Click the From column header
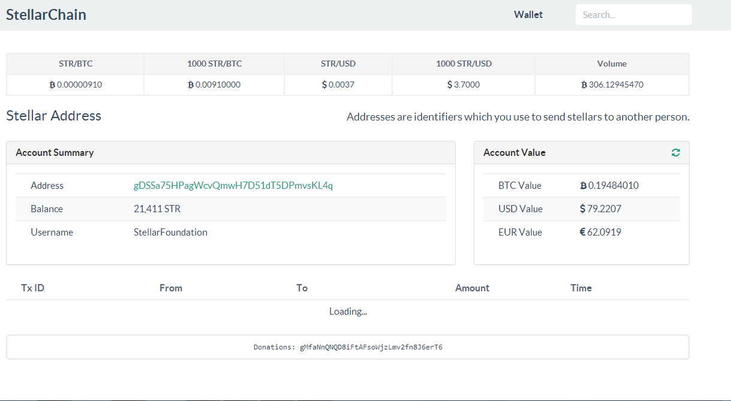Image resolution: width=731 pixels, height=401 pixels. pyautogui.click(x=171, y=288)
